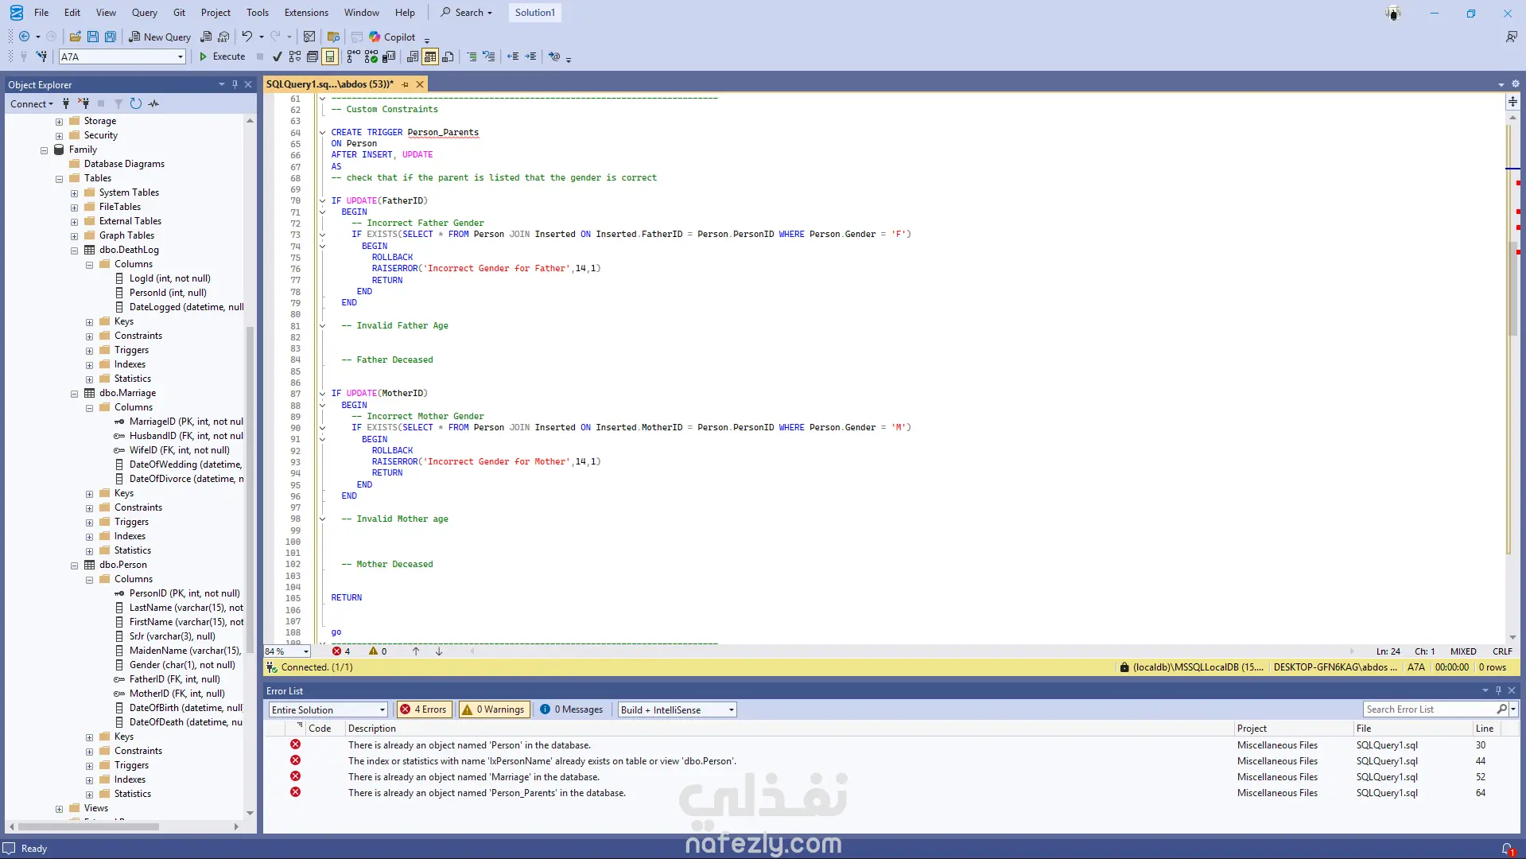Click the Object Explorer vertical scrollbar thumb

250,489
